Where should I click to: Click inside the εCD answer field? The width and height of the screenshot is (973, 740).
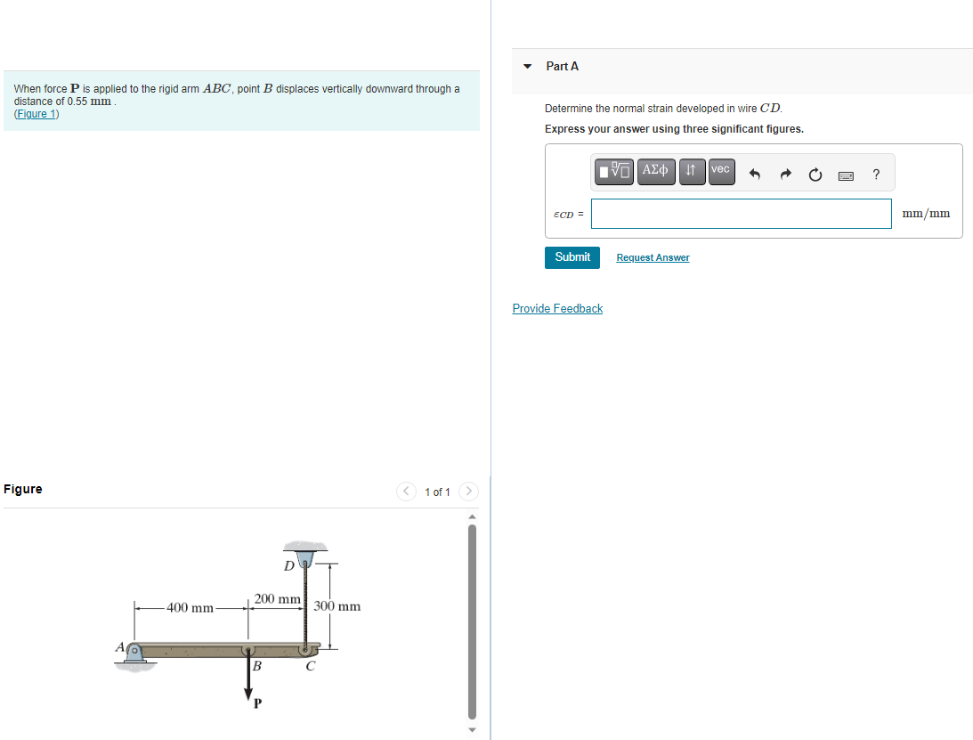click(741, 213)
